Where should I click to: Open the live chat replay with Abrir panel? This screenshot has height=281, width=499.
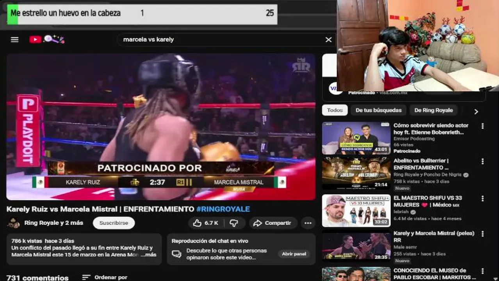[294, 254]
